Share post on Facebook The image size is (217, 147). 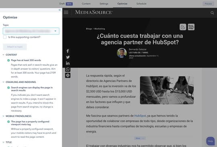click(68, 51)
